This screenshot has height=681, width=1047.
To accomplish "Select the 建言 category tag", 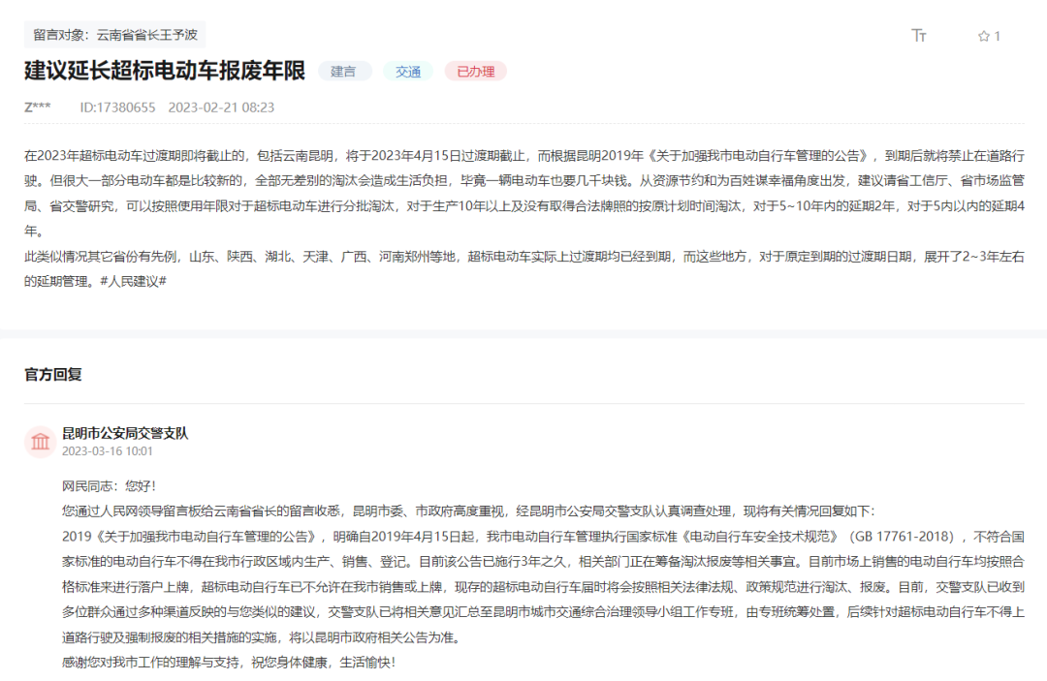I will coord(344,71).
